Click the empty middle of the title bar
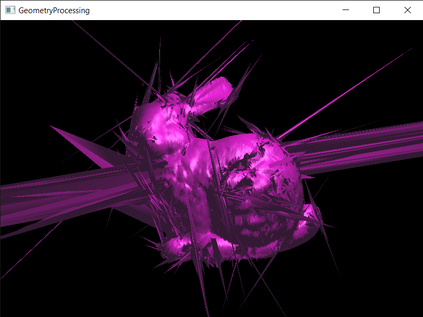423x317 pixels. coord(212,10)
